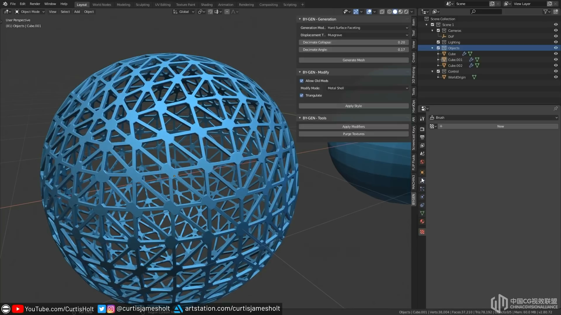Screen dimensions: 561x315
Task: Open the File menu
Action: point(13,4)
